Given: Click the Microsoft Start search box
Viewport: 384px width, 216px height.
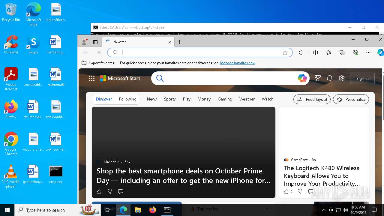Looking at the screenshot, I should coord(230,78).
